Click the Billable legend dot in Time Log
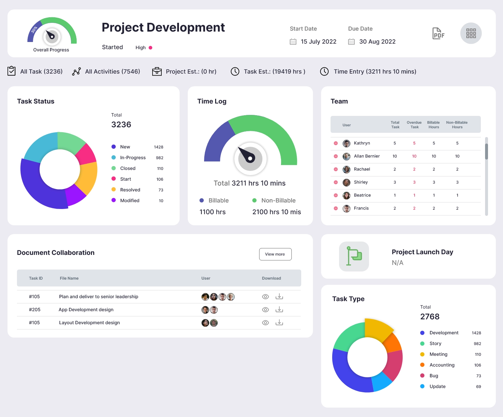Screen dimensions: 503x417 coord(201,201)
